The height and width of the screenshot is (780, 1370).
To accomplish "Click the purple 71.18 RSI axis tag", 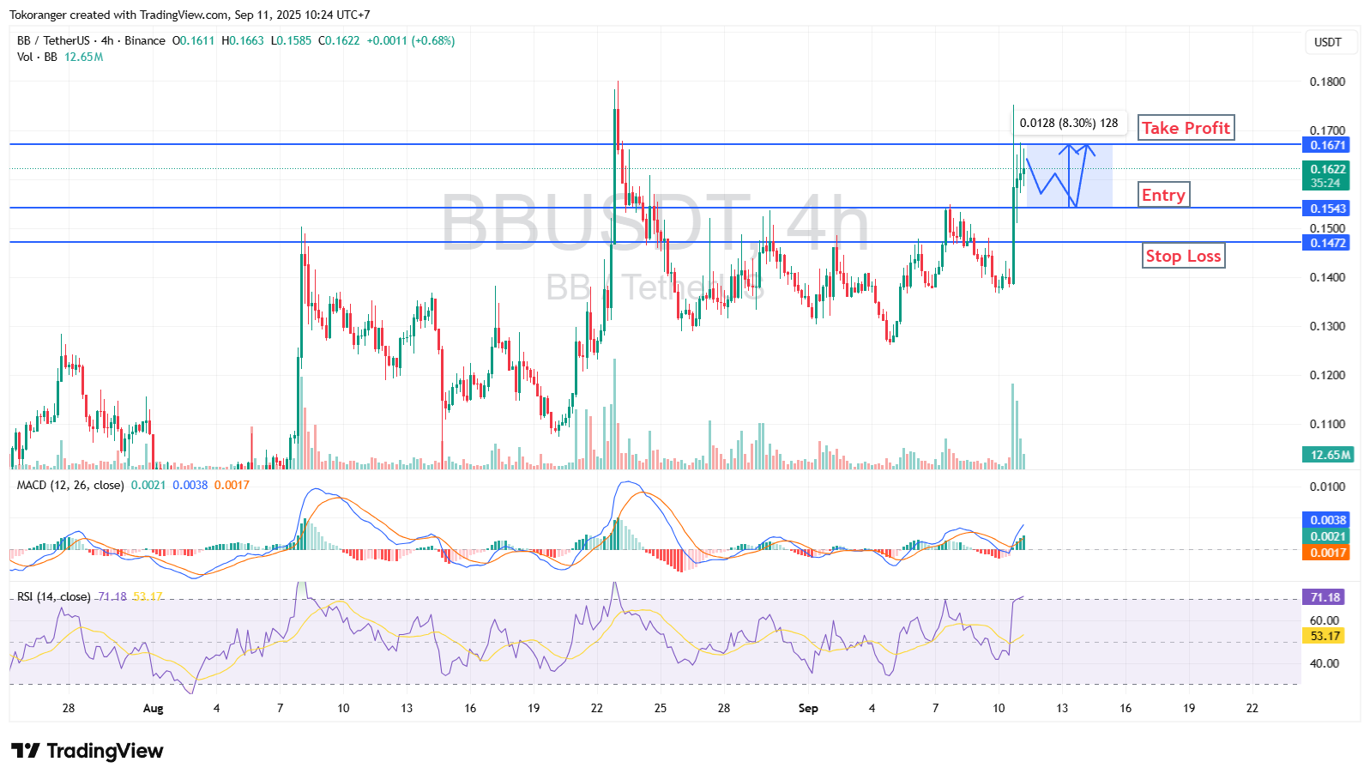I will (1325, 597).
